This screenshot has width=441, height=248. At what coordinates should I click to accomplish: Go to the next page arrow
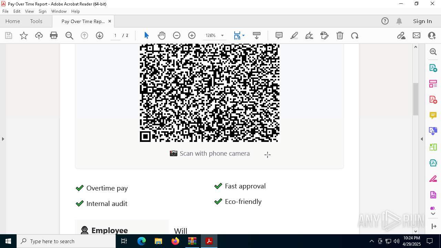(x=100, y=35)
